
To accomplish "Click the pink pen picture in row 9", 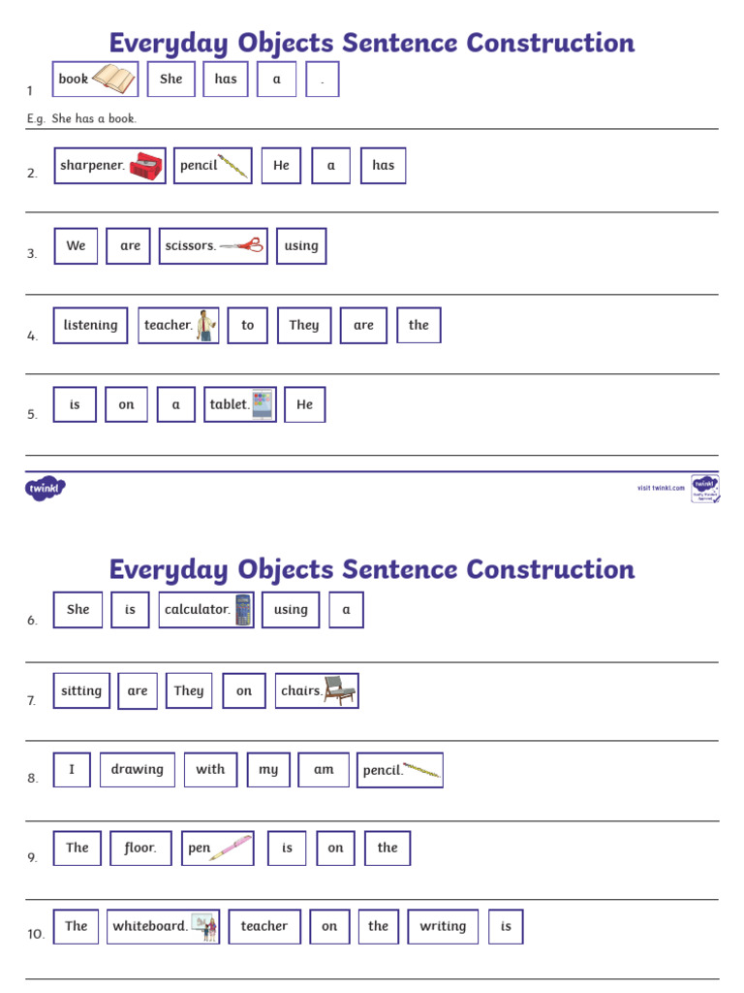I will [231, 848].
